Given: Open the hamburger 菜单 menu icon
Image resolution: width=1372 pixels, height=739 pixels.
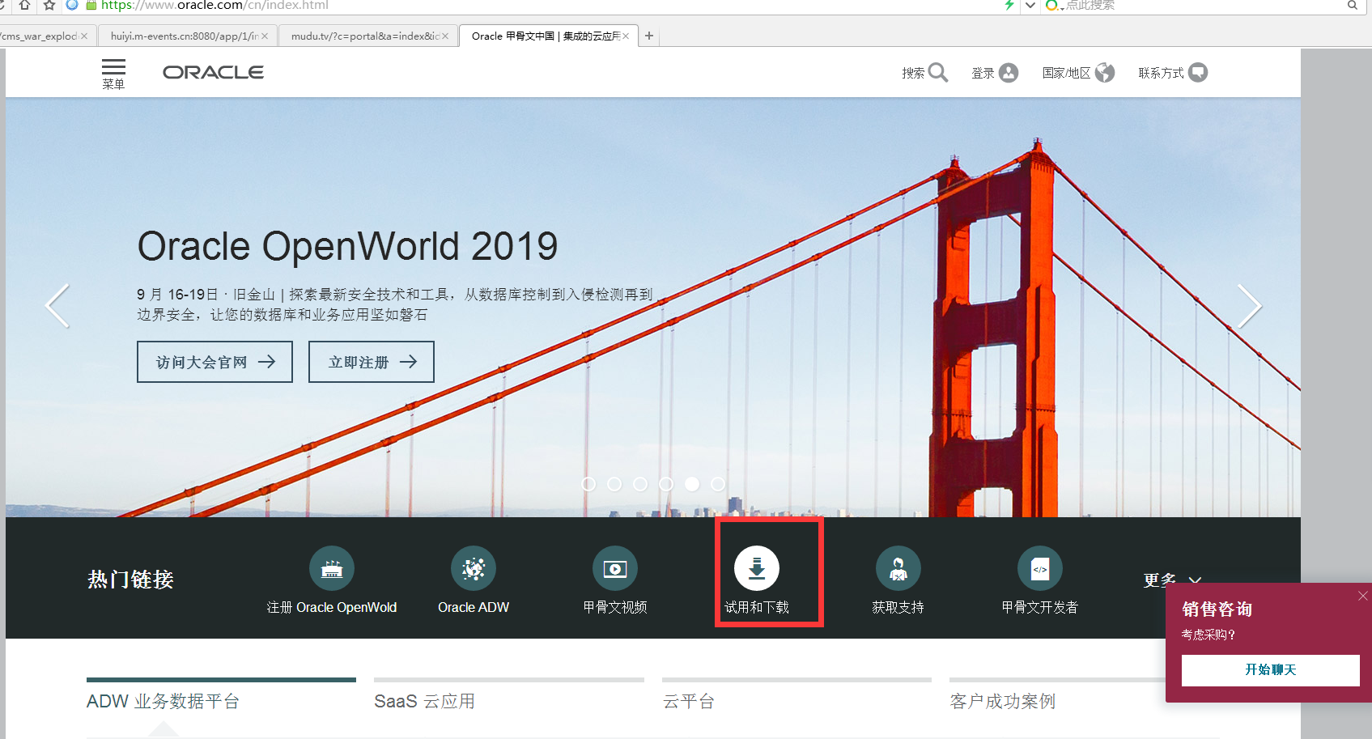Looking at the screenshot, I should (x=113, y=68).
